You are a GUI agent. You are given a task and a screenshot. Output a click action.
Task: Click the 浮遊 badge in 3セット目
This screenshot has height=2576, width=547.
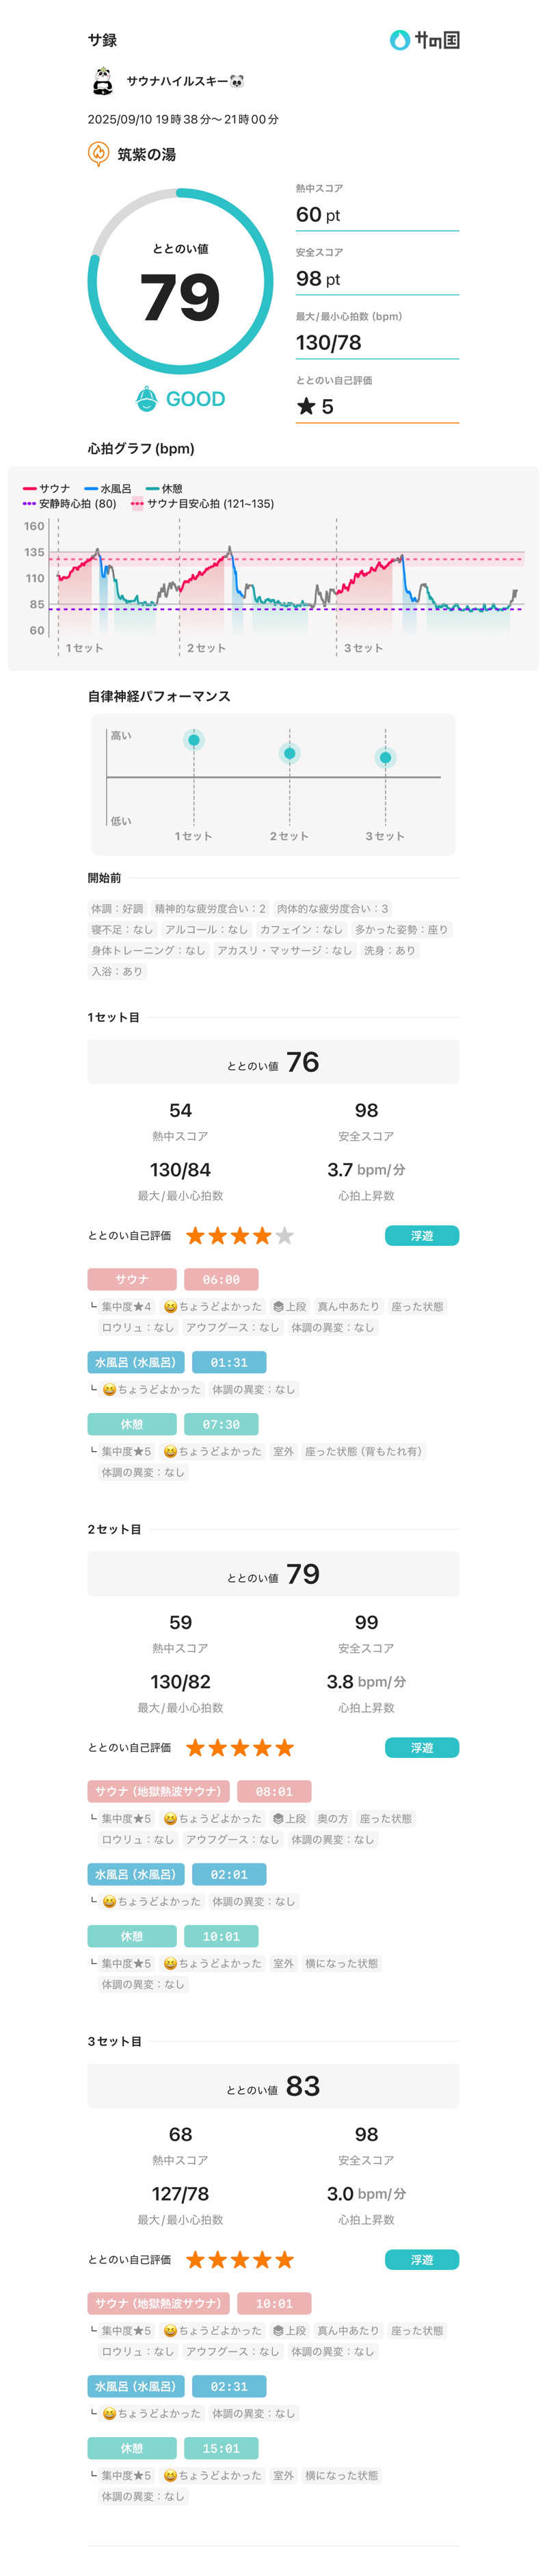point(421,2260)
